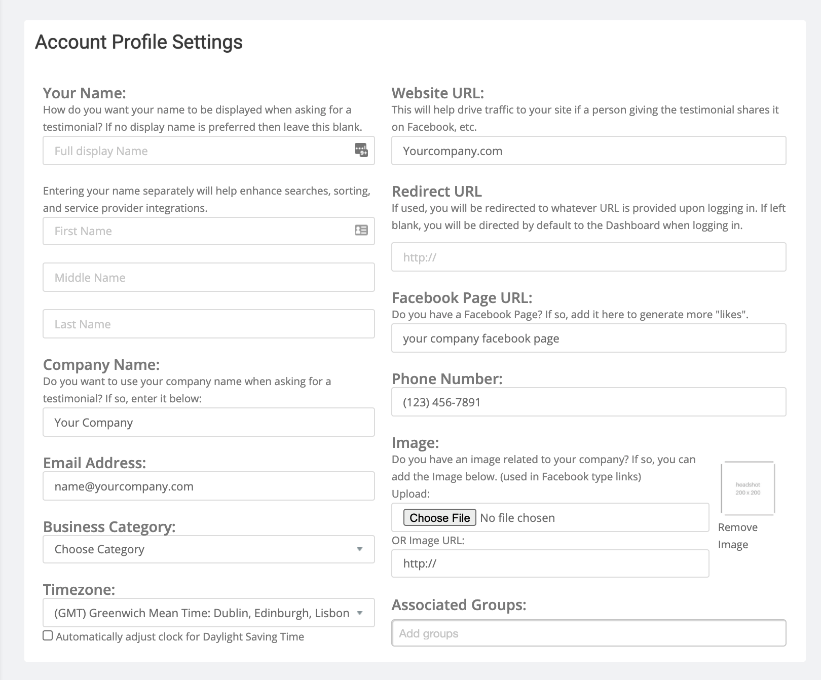Enable automatic Daylight Saving Time adjustment

pyautogui.click(x=48, y=636)
